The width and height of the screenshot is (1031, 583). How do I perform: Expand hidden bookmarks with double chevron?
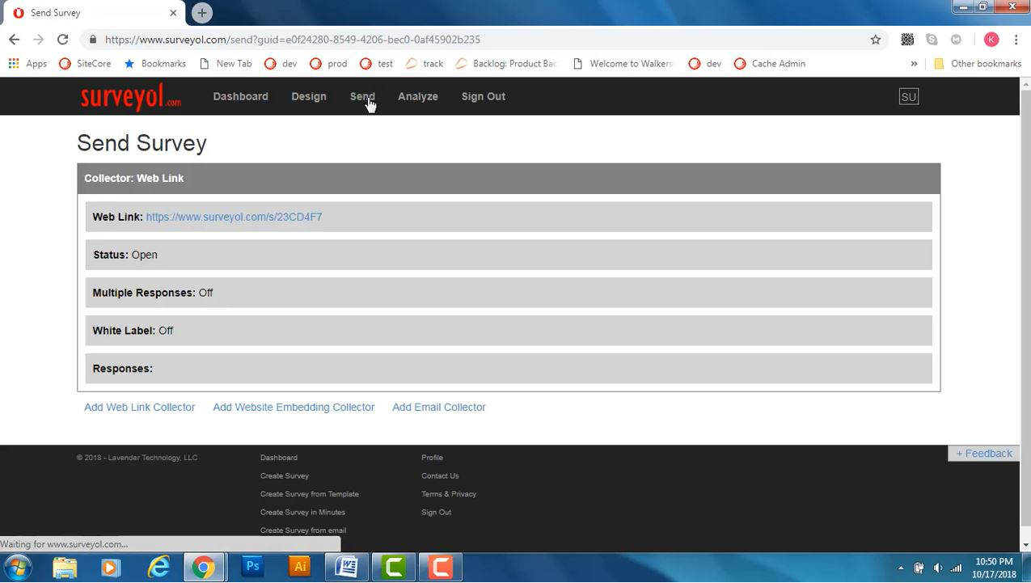(914, 64)
